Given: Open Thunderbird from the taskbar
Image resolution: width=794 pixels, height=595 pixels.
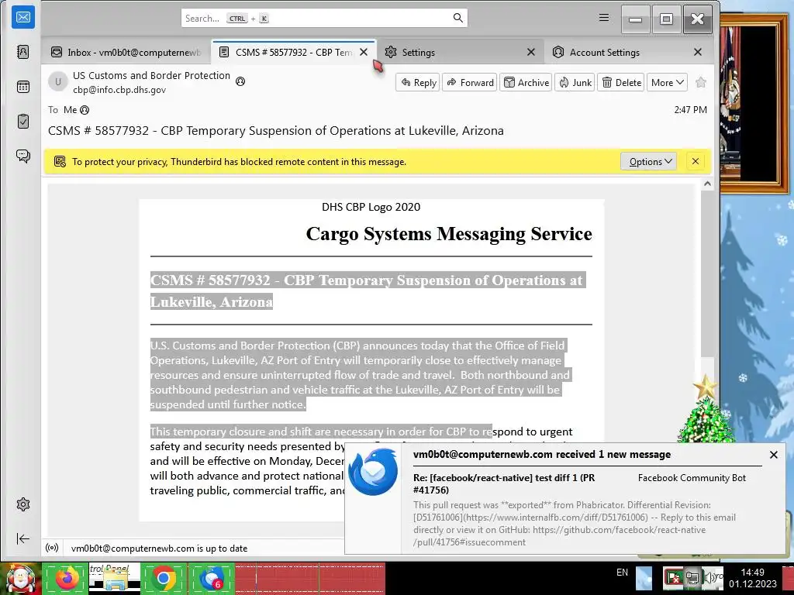Looking at the screenshot, I should (212, 578).
